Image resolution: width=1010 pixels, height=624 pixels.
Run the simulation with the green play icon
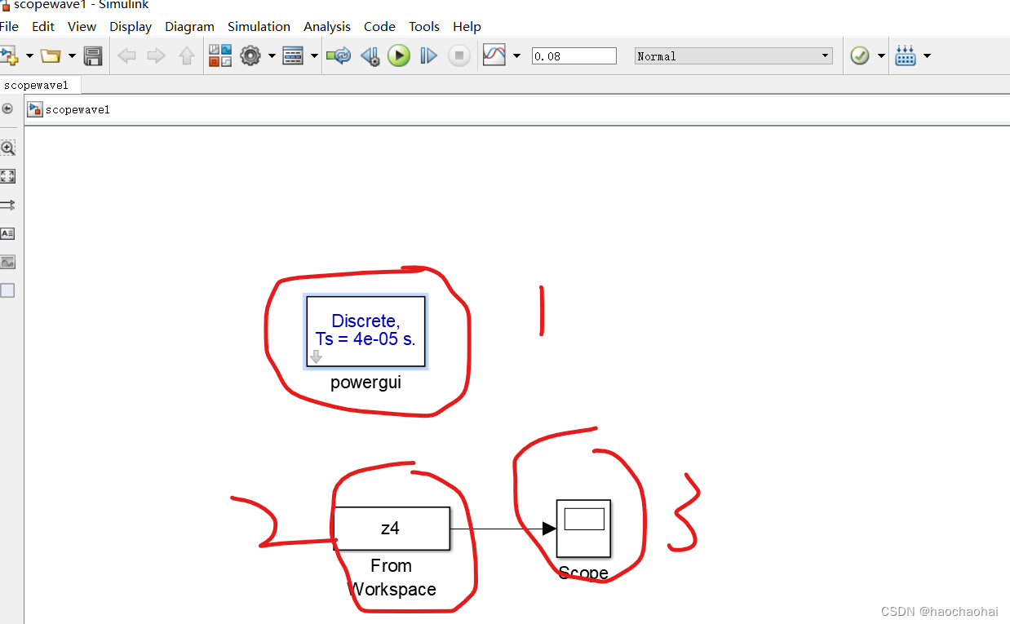pyautogui.click(x=399, y=55)
